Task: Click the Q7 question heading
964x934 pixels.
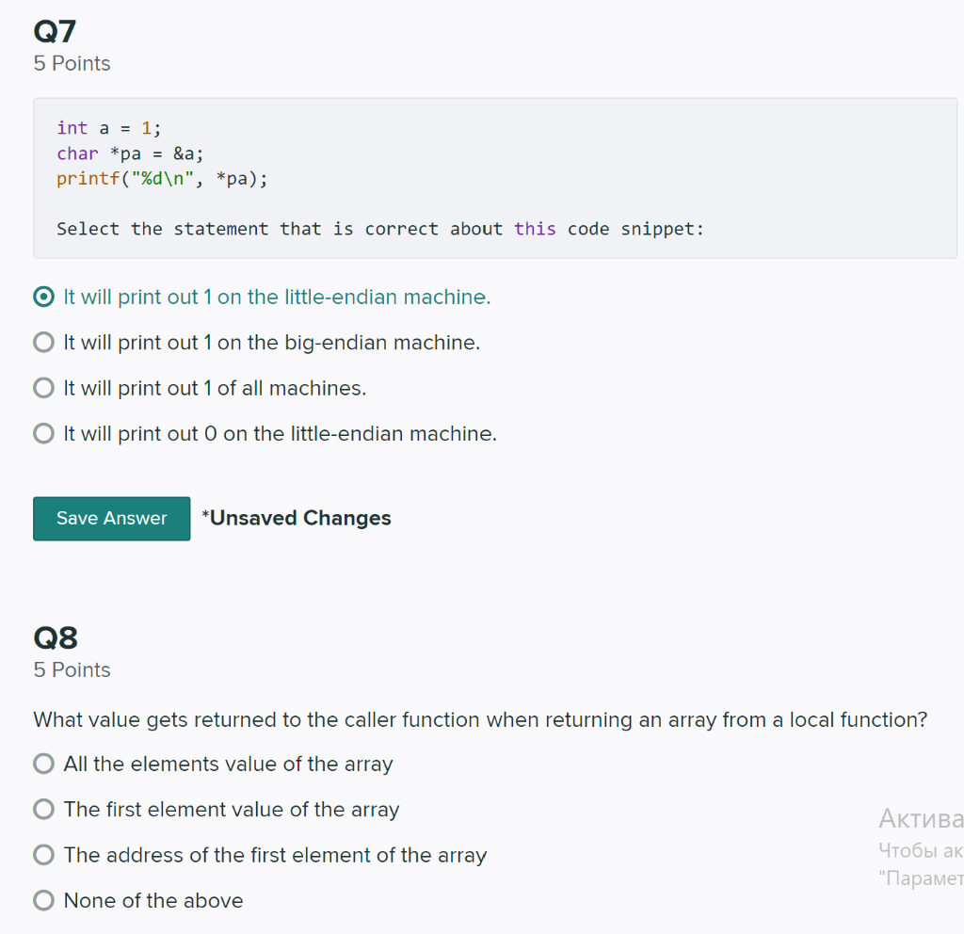Action: tap(55, 32)
